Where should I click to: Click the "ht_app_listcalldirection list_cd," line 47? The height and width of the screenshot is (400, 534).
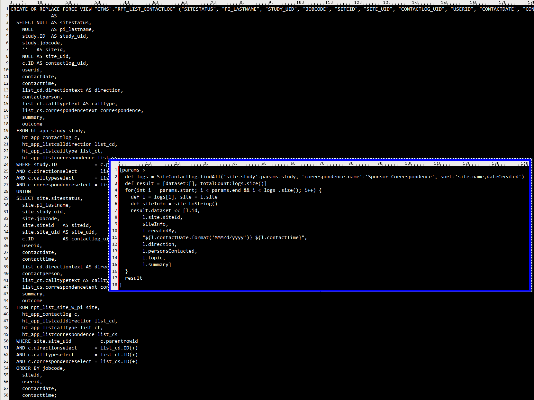[70, 321]
